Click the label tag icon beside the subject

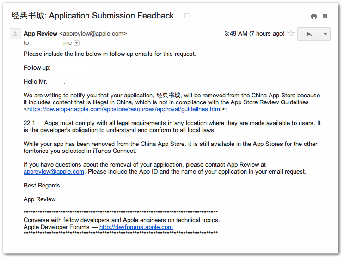[188, 16]
